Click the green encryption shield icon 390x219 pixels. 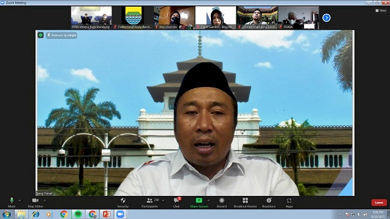(x=41, y=35)
